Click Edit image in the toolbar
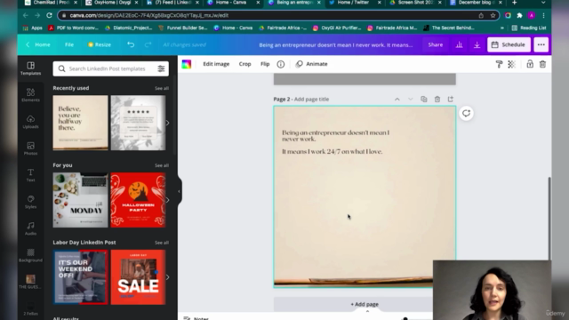The width and height of the screenshot is (569, 320). pyautogui.click(x=216, y=64)
